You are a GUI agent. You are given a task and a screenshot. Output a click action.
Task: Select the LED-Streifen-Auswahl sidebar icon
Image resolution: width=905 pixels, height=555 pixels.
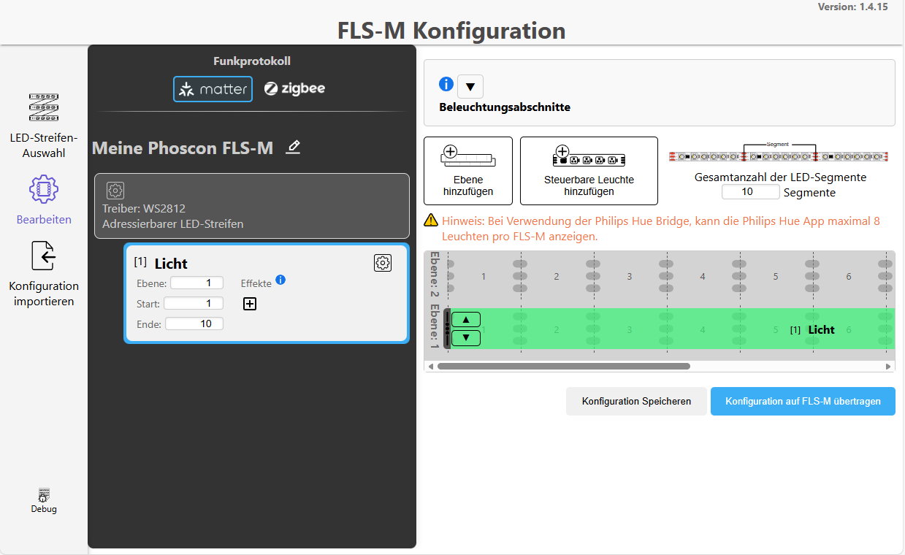43,107
